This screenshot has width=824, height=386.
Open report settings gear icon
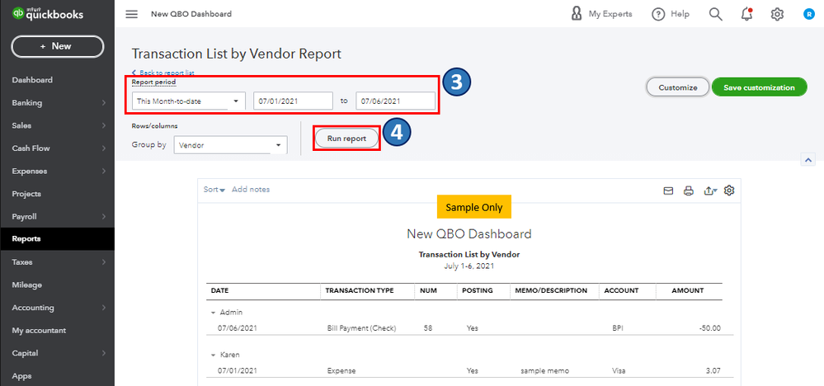pyautogui.click(x=729, y=191)
